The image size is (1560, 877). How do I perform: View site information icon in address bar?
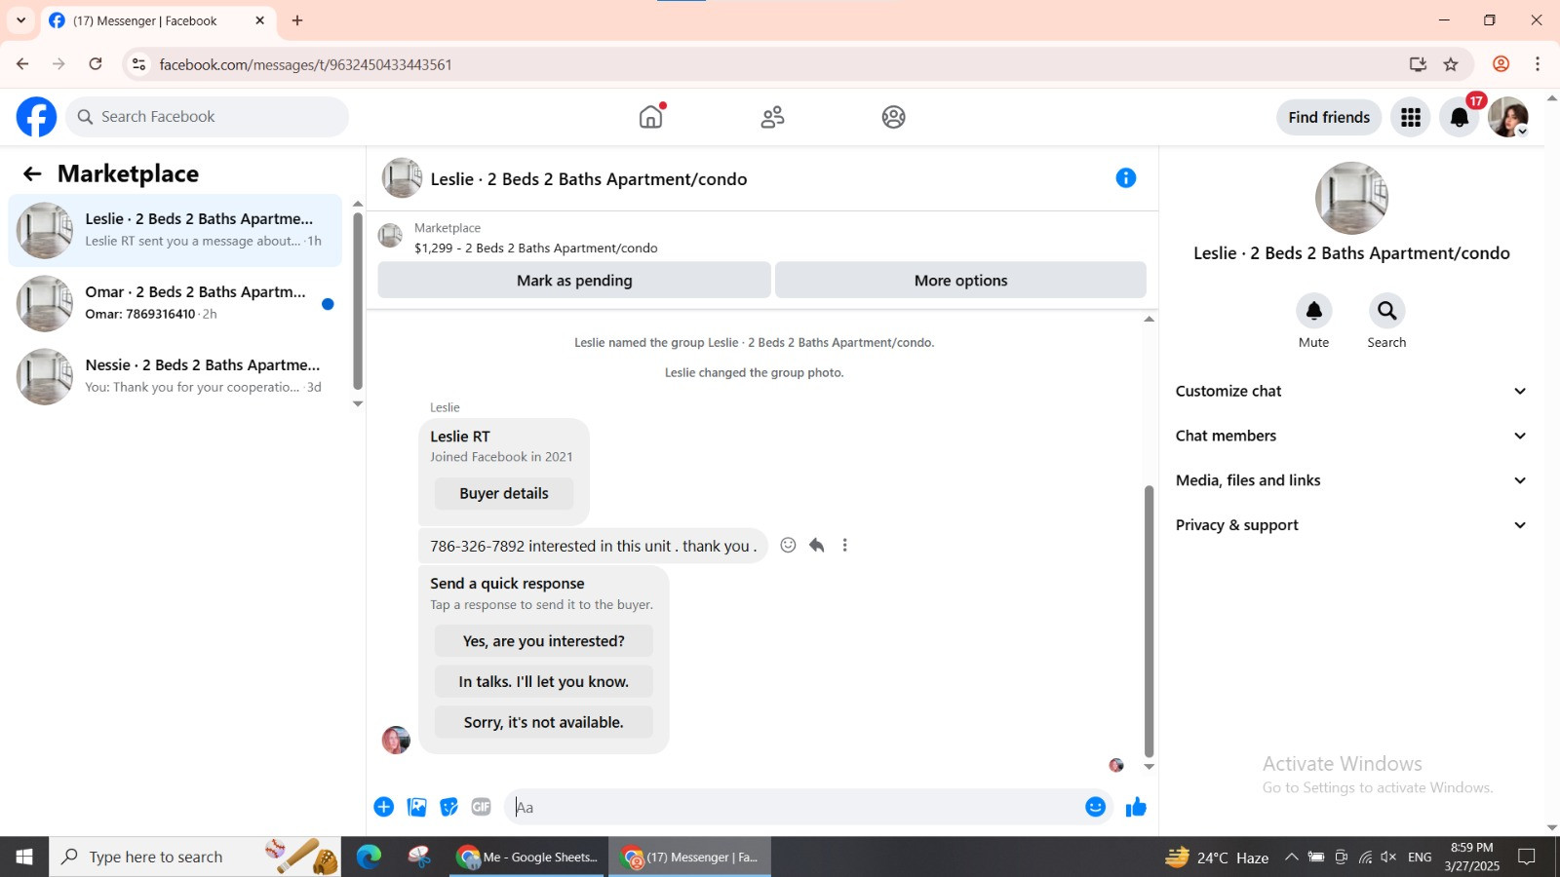click(x=138, y=64)
